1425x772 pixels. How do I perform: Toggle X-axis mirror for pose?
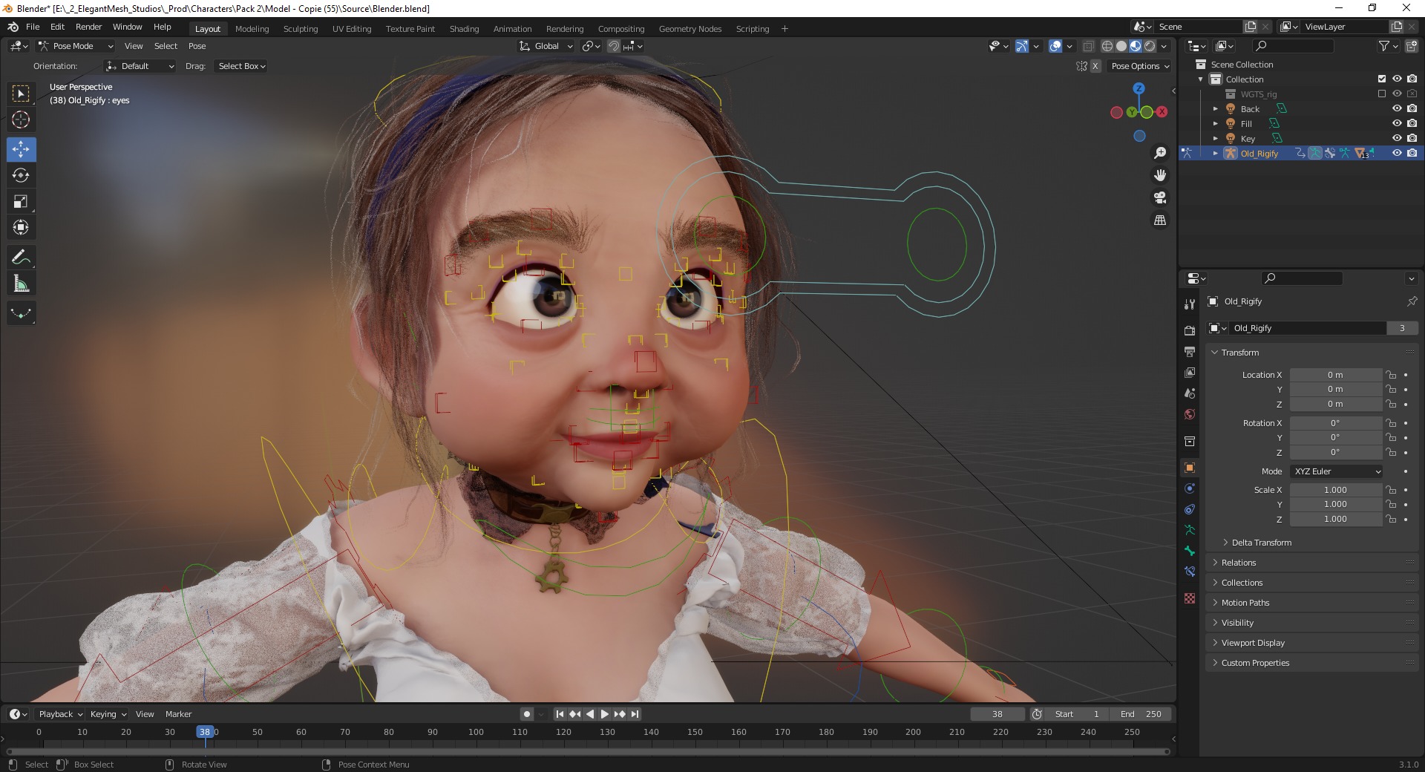coord(1095,66)
